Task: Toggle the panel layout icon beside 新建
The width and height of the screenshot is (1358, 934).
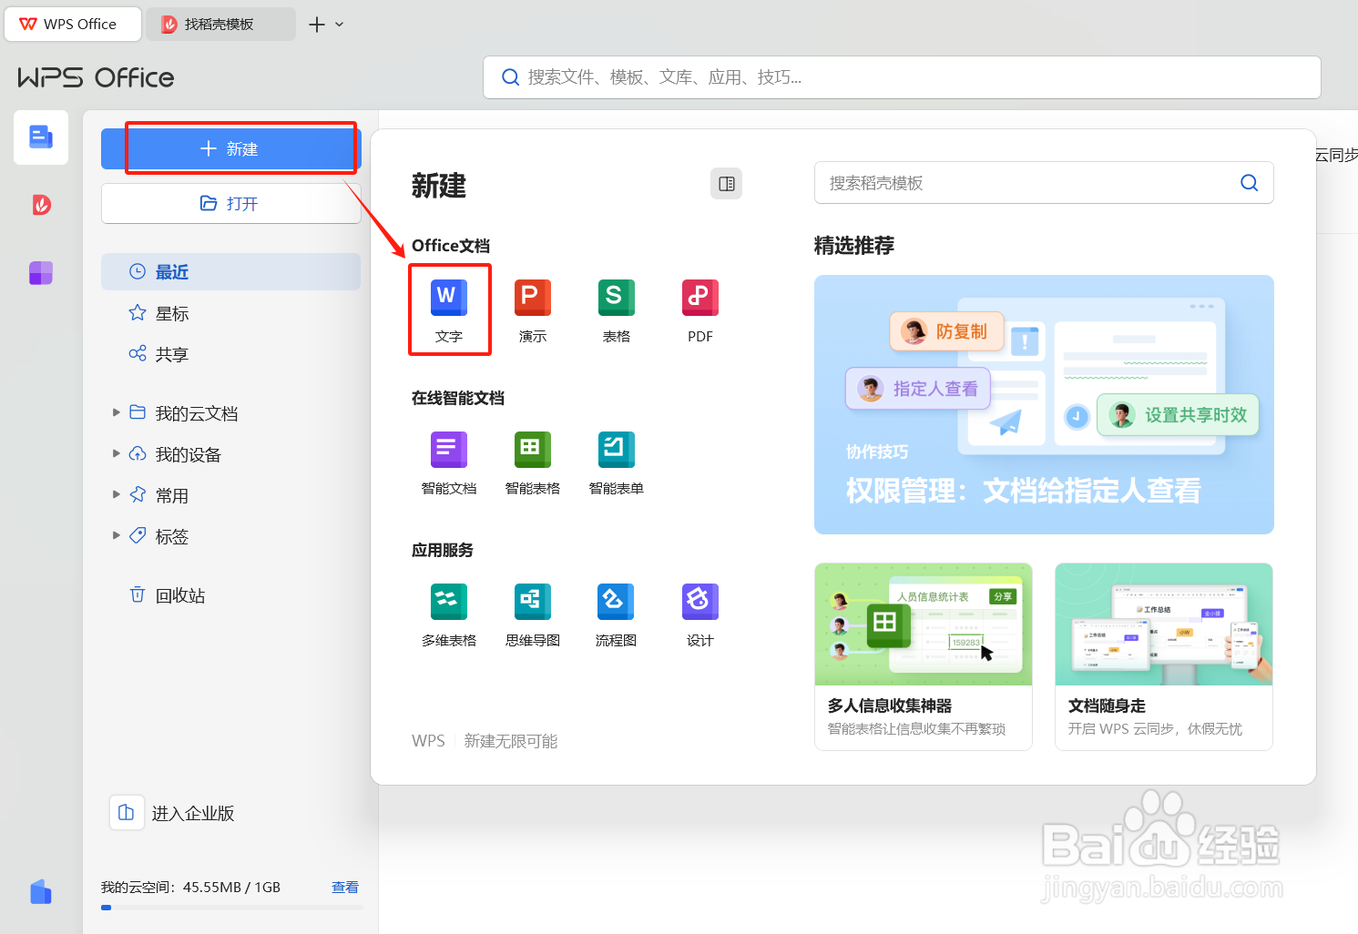Action: coord(726,184)
